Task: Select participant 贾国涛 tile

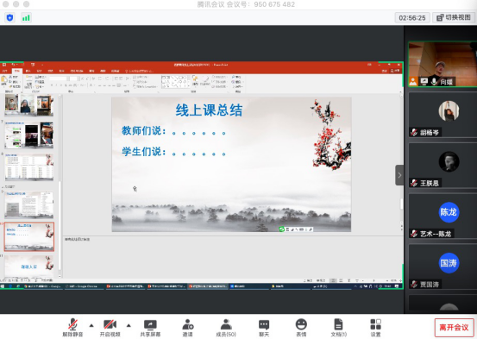Action: (x=442, y=267)
